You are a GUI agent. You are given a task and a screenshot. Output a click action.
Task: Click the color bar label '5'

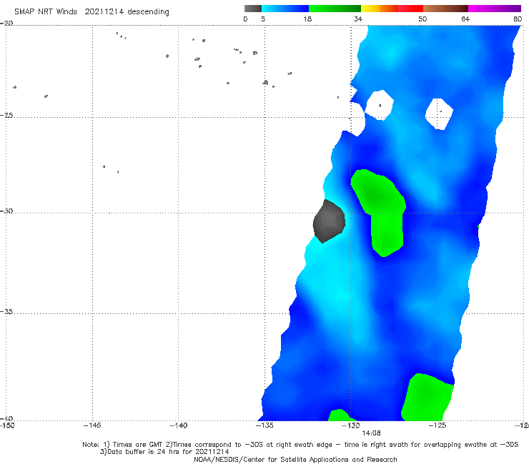[263, 19]
